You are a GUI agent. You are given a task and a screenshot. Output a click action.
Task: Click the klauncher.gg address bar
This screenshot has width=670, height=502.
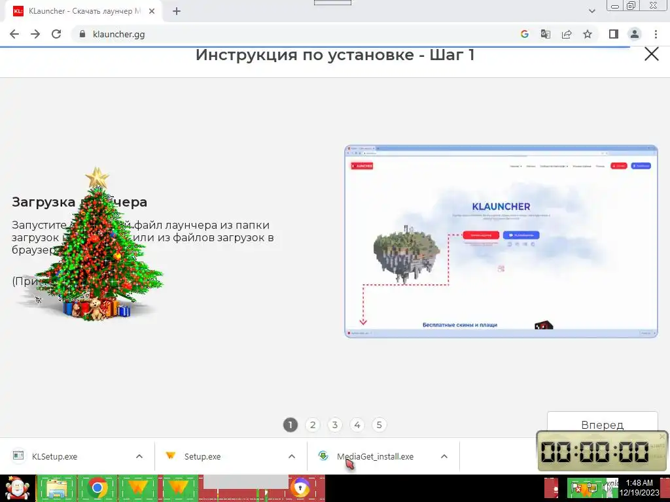pos(295,34)
